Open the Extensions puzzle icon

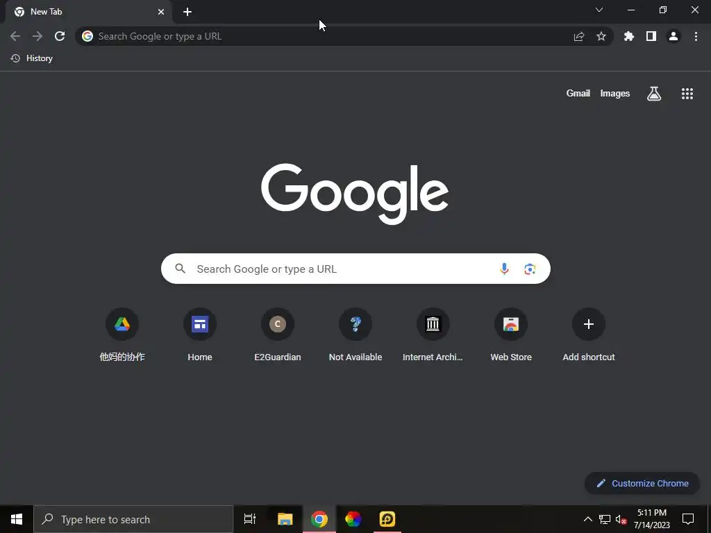[629, 36]
